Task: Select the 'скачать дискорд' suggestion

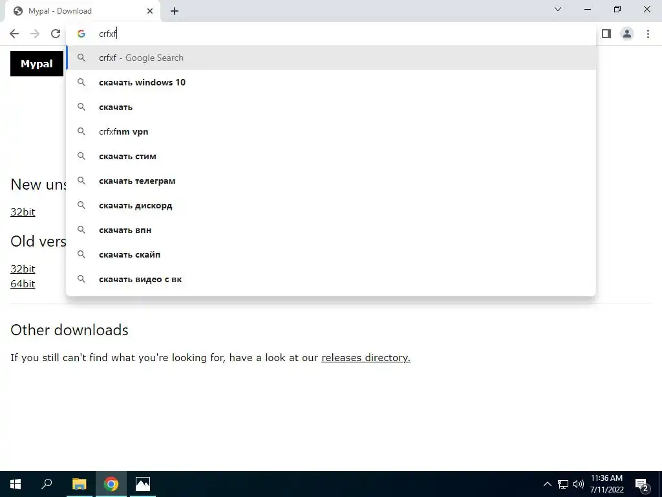Action: tap(331, 205)
